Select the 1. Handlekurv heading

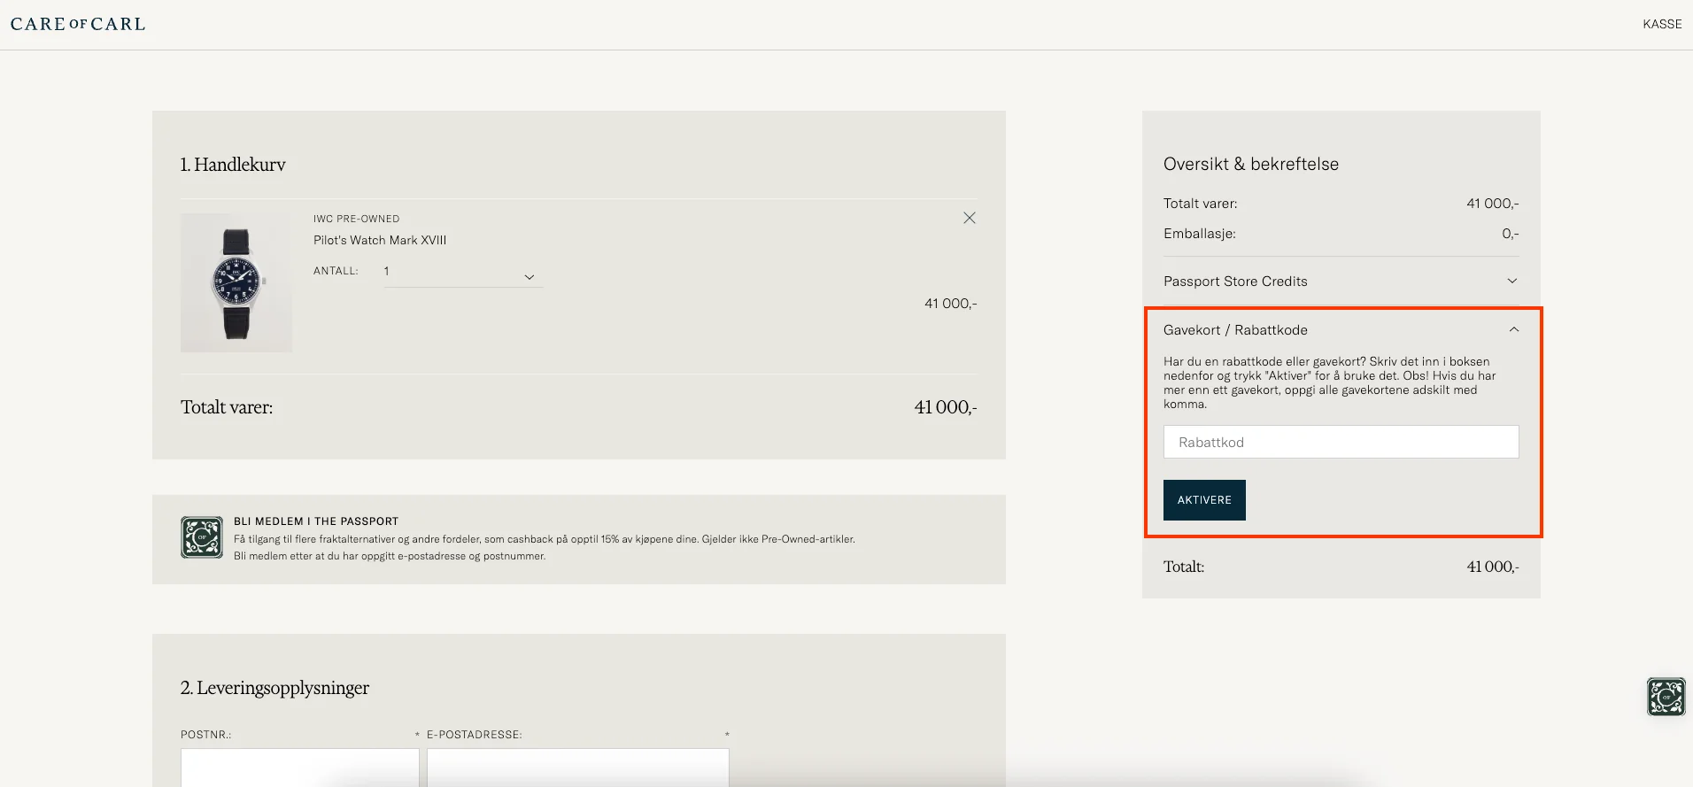(x=233, y=165)
